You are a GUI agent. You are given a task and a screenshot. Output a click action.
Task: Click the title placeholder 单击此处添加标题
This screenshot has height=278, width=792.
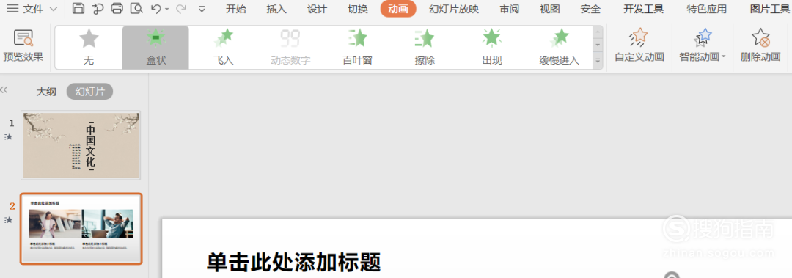click(293, 262)
